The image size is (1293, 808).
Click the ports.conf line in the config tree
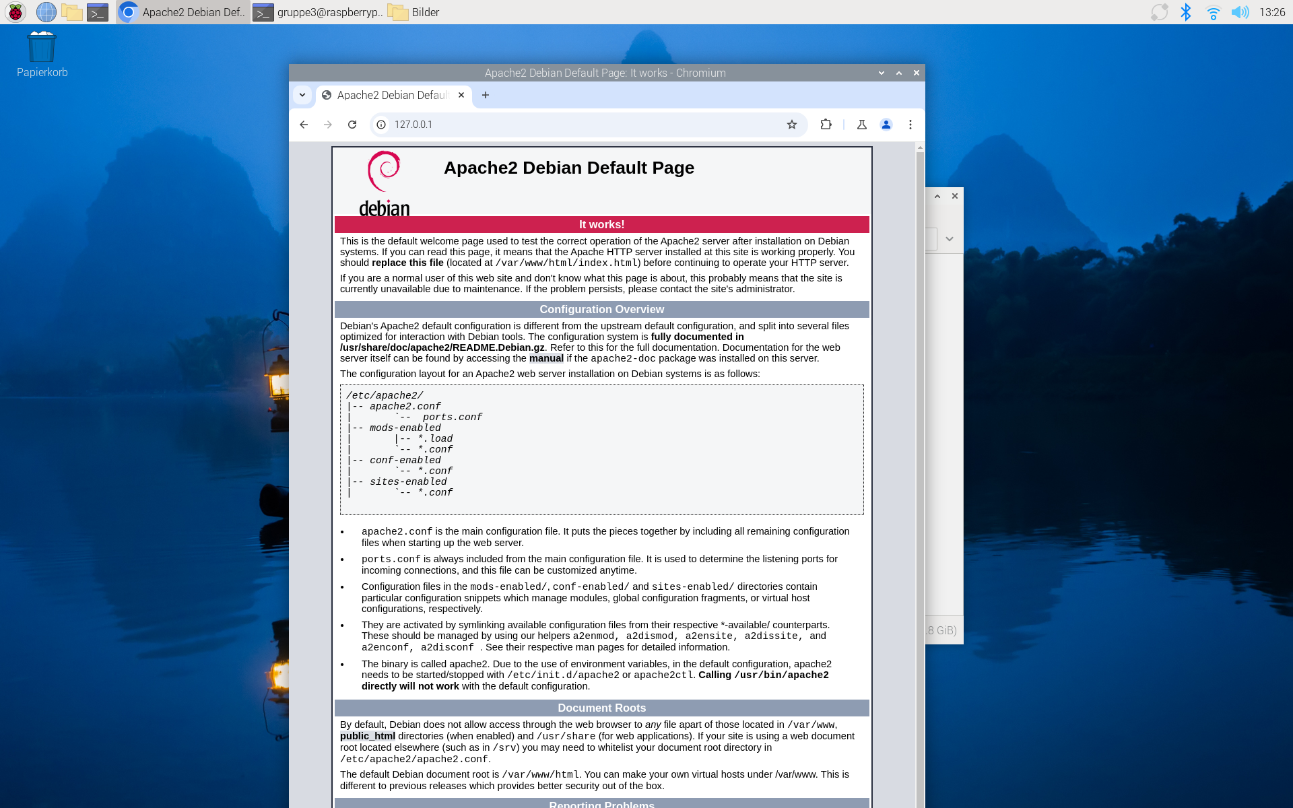pyautogui.click(x=453, y=417)
